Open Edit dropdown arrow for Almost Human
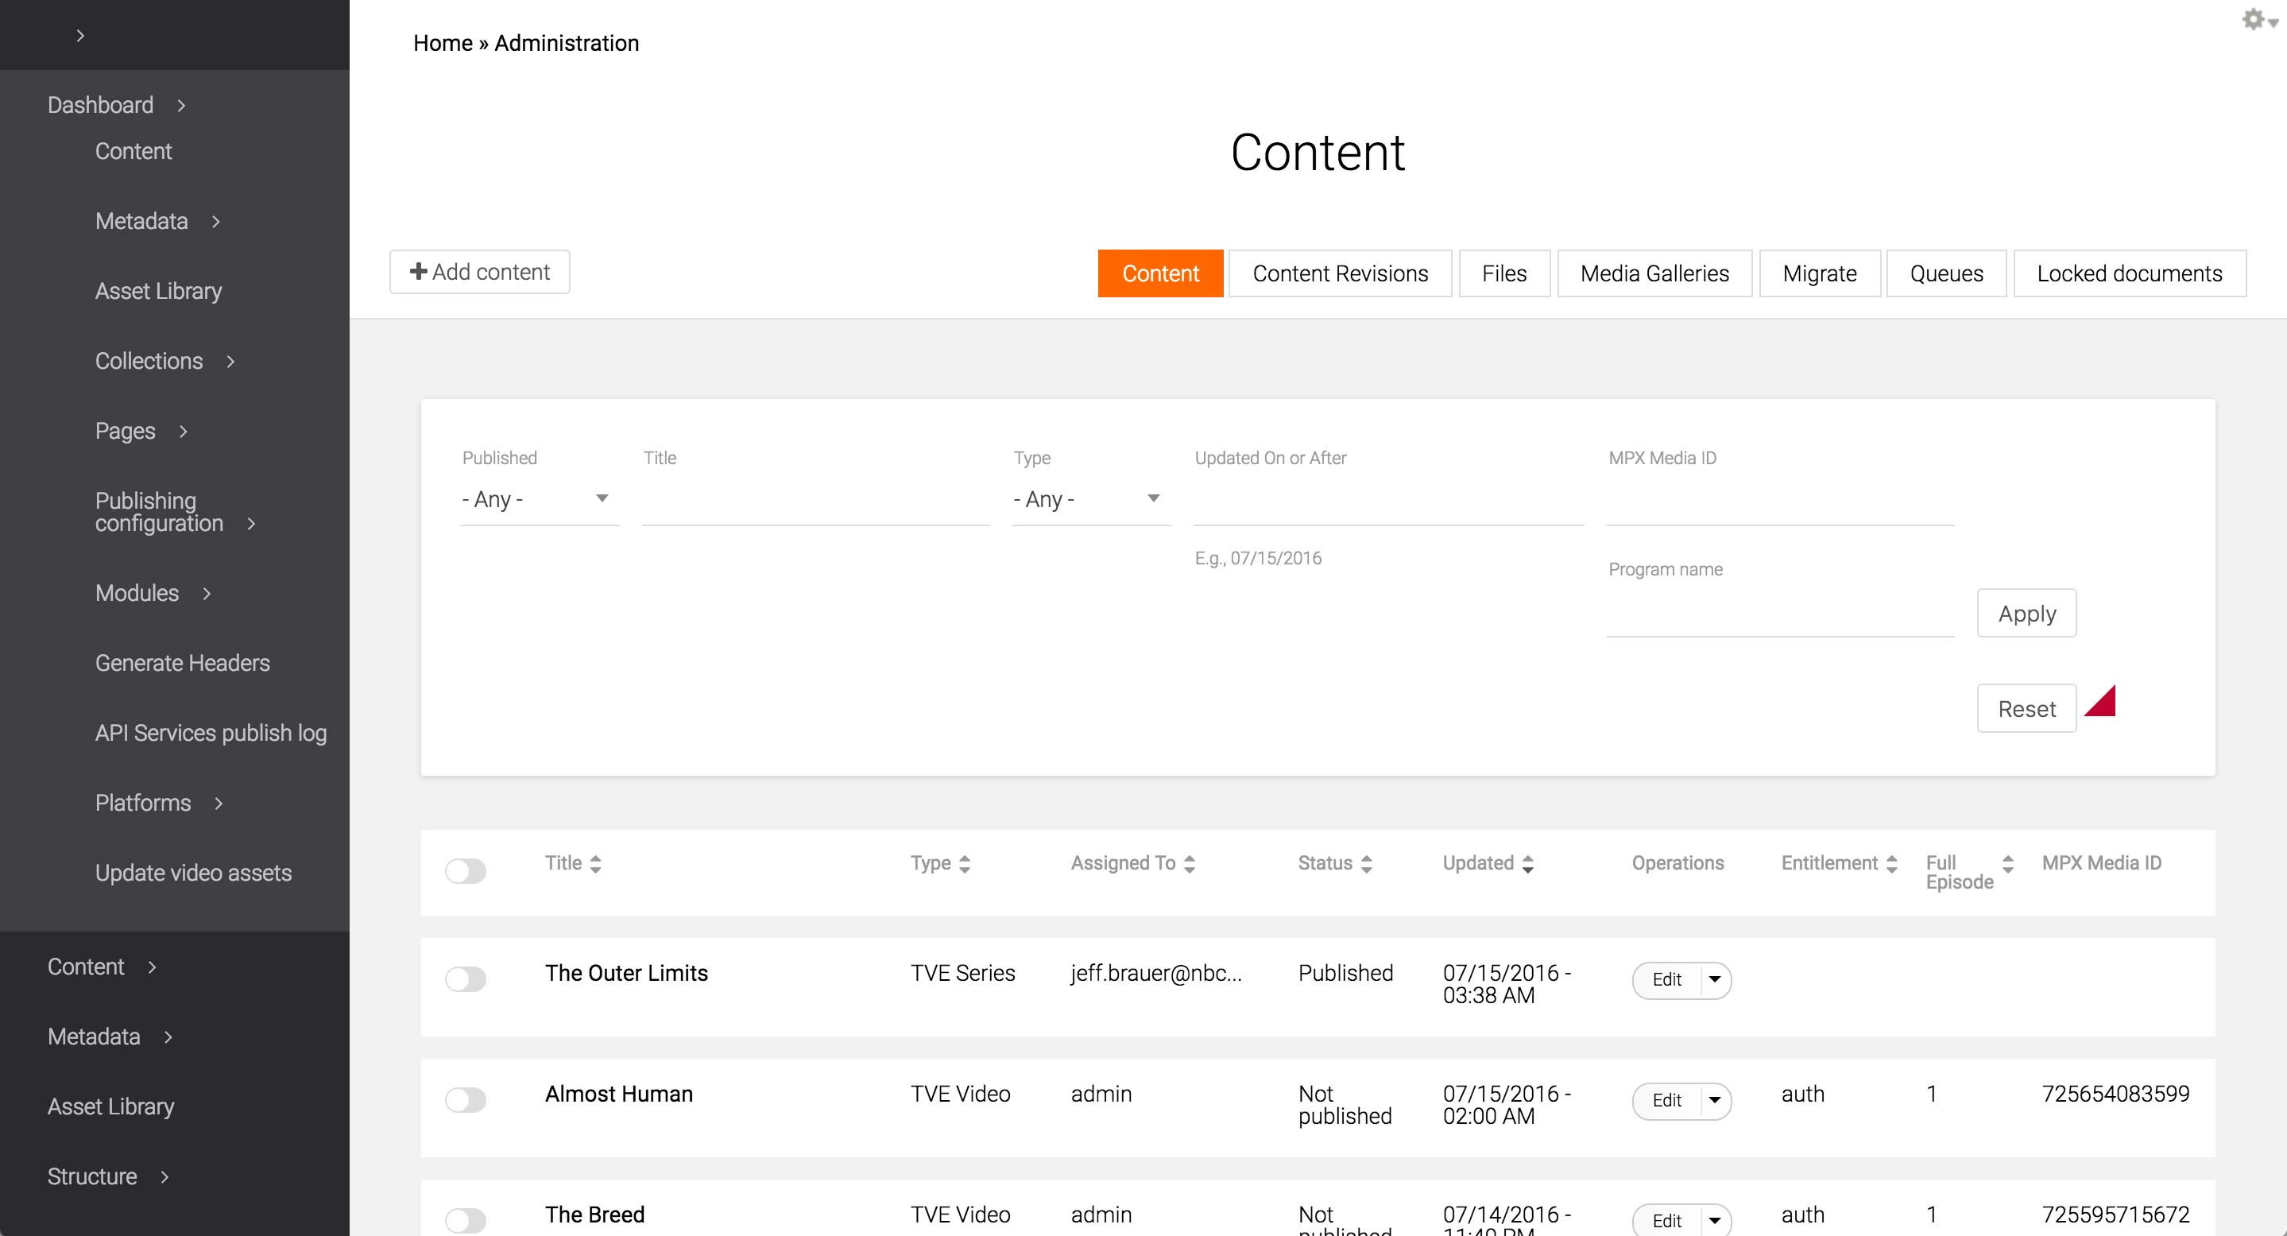The height and width of the screenshot is (1236, 2287). pos(1714,1101)
